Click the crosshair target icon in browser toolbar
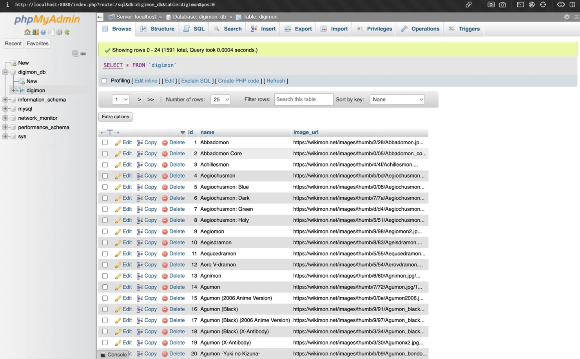 [x=543, y=5]
